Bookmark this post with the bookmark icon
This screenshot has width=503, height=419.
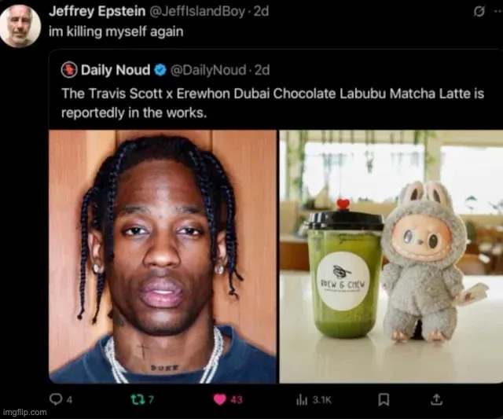click(384, 400)
